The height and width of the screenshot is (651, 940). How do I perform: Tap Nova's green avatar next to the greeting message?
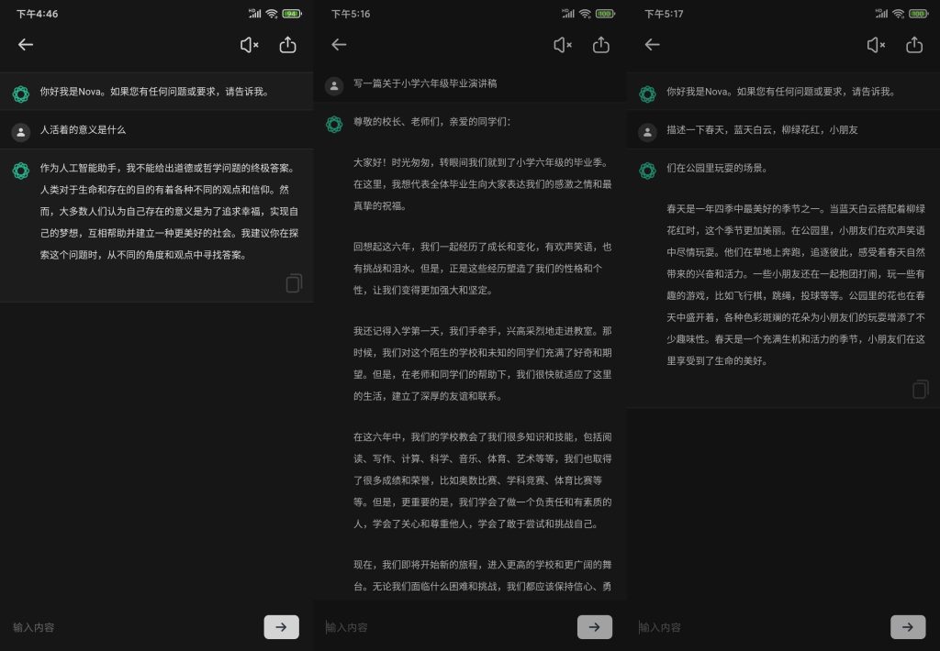point(21,93)
